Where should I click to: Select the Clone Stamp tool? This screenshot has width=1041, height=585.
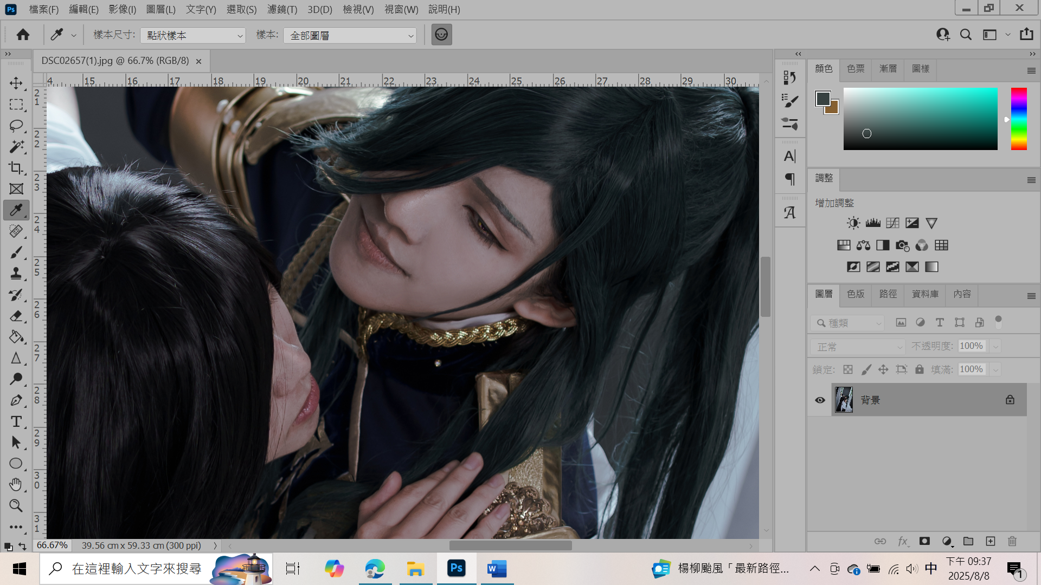pos(16,274)
